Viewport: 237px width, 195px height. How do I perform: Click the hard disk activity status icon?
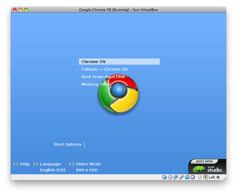tap(164, 177)
